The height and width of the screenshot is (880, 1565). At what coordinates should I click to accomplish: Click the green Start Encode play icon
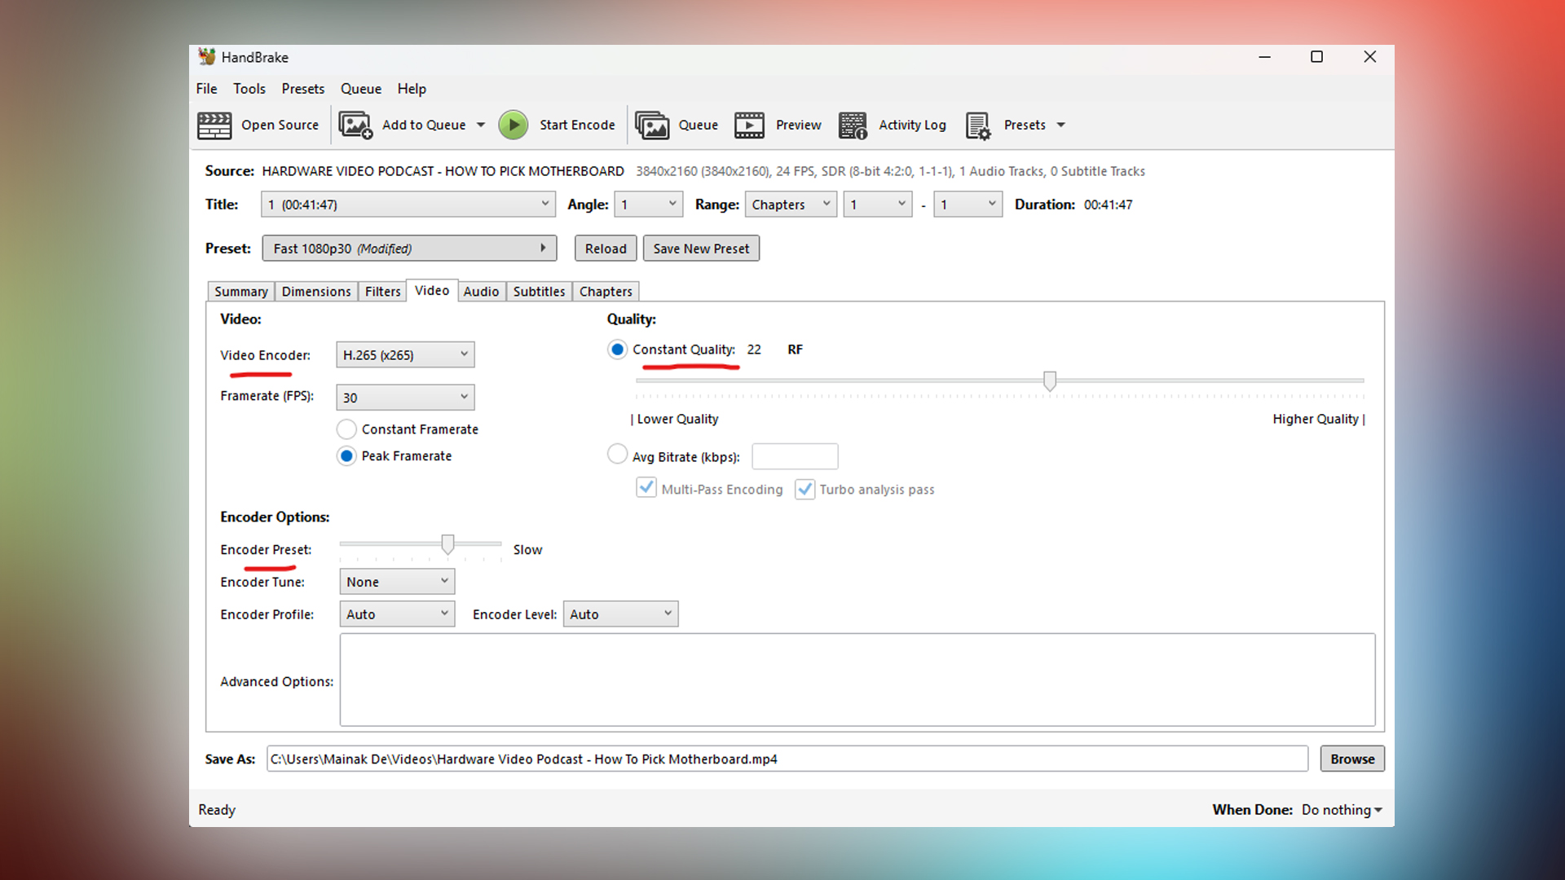point(514,125)
